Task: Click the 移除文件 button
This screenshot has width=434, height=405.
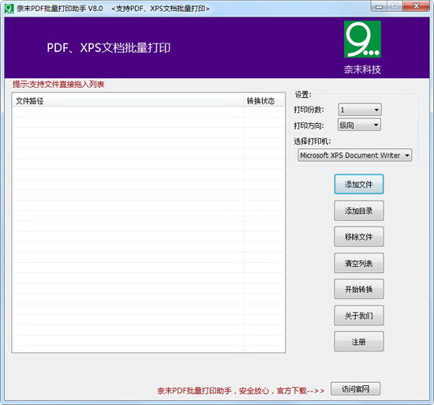Action: point(359,237)
